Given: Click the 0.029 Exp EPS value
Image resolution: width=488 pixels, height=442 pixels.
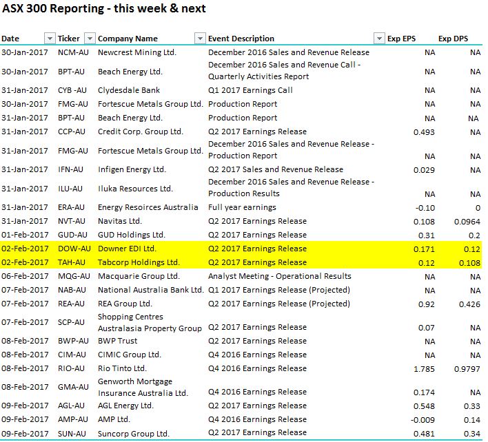Looking at the screenshot, I should point(424,170).
